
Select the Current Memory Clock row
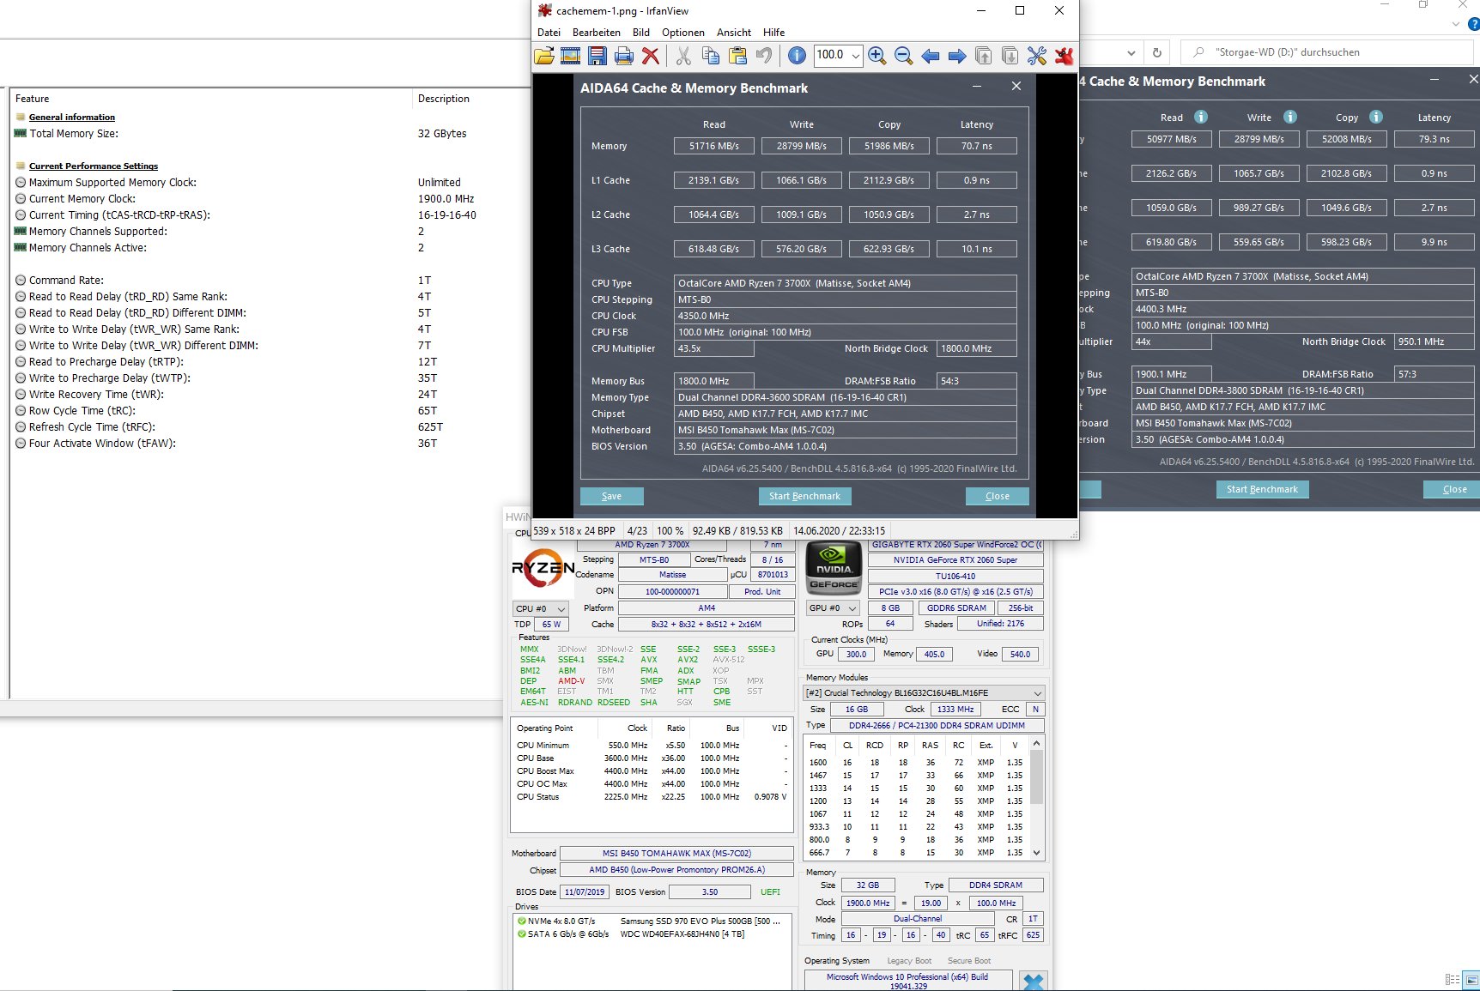click(270, 199)
